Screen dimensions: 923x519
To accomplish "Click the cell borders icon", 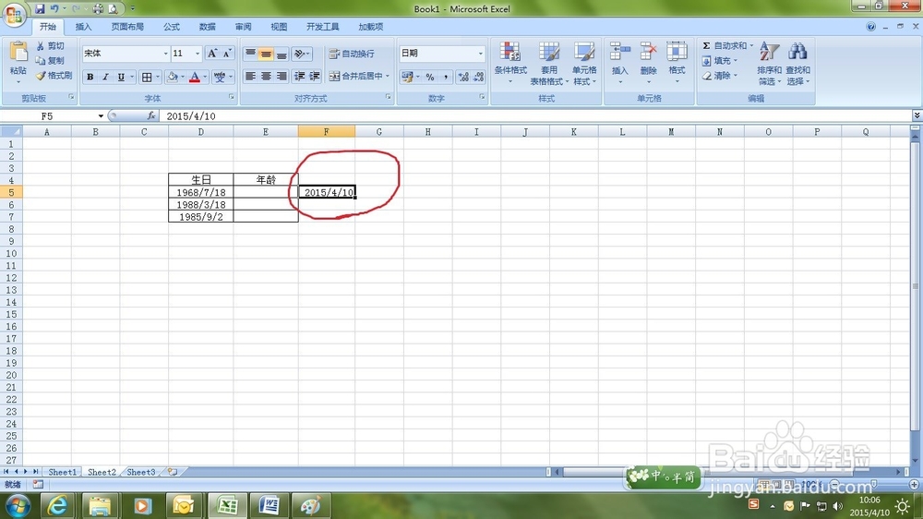I will [147, 77].
